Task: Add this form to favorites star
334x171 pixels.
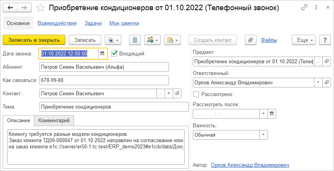Action: pos(40,8)
